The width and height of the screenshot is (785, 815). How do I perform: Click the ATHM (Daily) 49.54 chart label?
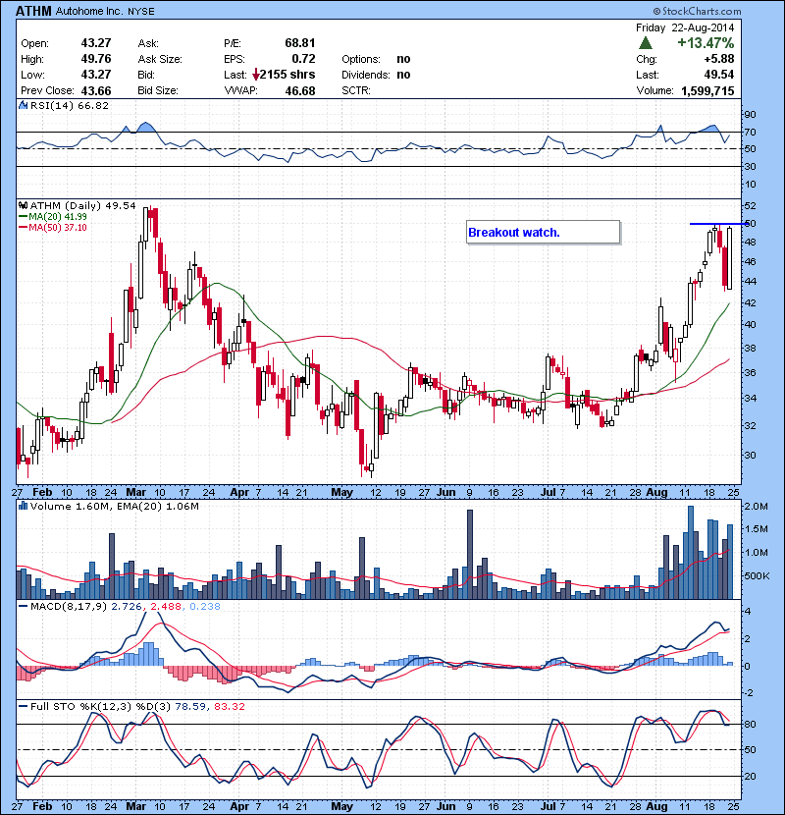(x=82, y=206)
